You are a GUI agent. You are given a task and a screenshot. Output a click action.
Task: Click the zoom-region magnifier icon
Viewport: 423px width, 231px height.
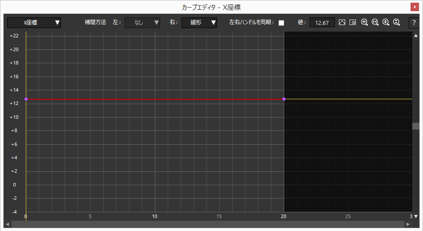point(353,22)
